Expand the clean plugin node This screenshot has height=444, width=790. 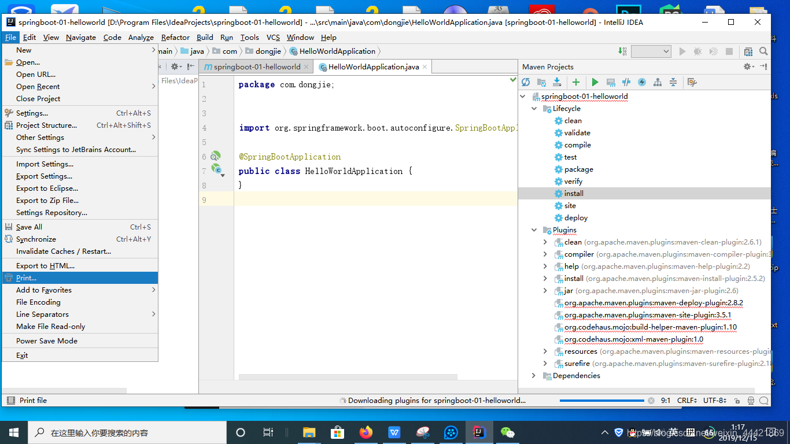tap(545, 242)
